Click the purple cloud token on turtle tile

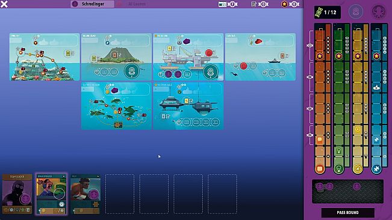click(115, 90)
